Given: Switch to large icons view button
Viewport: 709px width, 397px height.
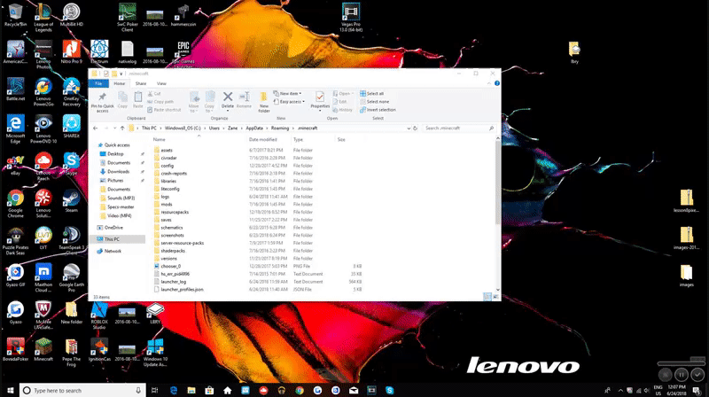Looking at the screenshot, I should click(495, 297).
